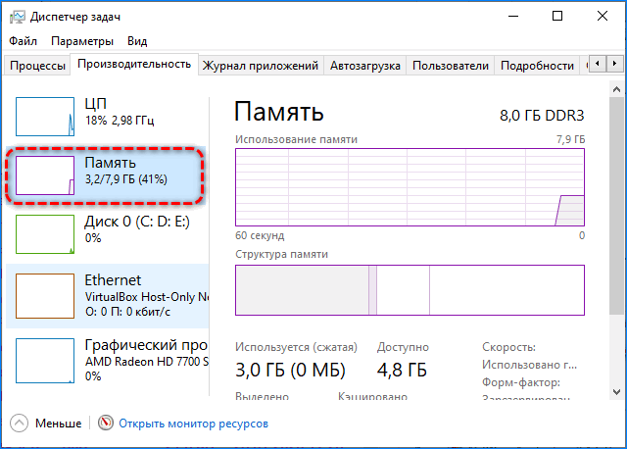Switch to the Пользователи tab
This screenshot has height=449, width=627.
pos(451,66)
